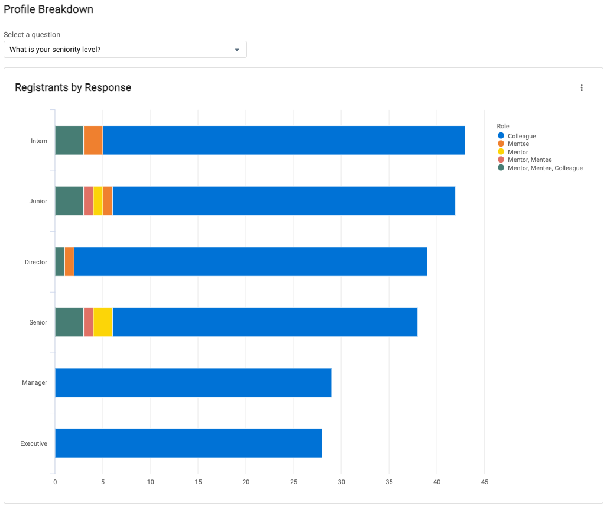610x509 pixels.
Task: Click the orange Mentee segment in Intern bar
Action: (93, 141)
